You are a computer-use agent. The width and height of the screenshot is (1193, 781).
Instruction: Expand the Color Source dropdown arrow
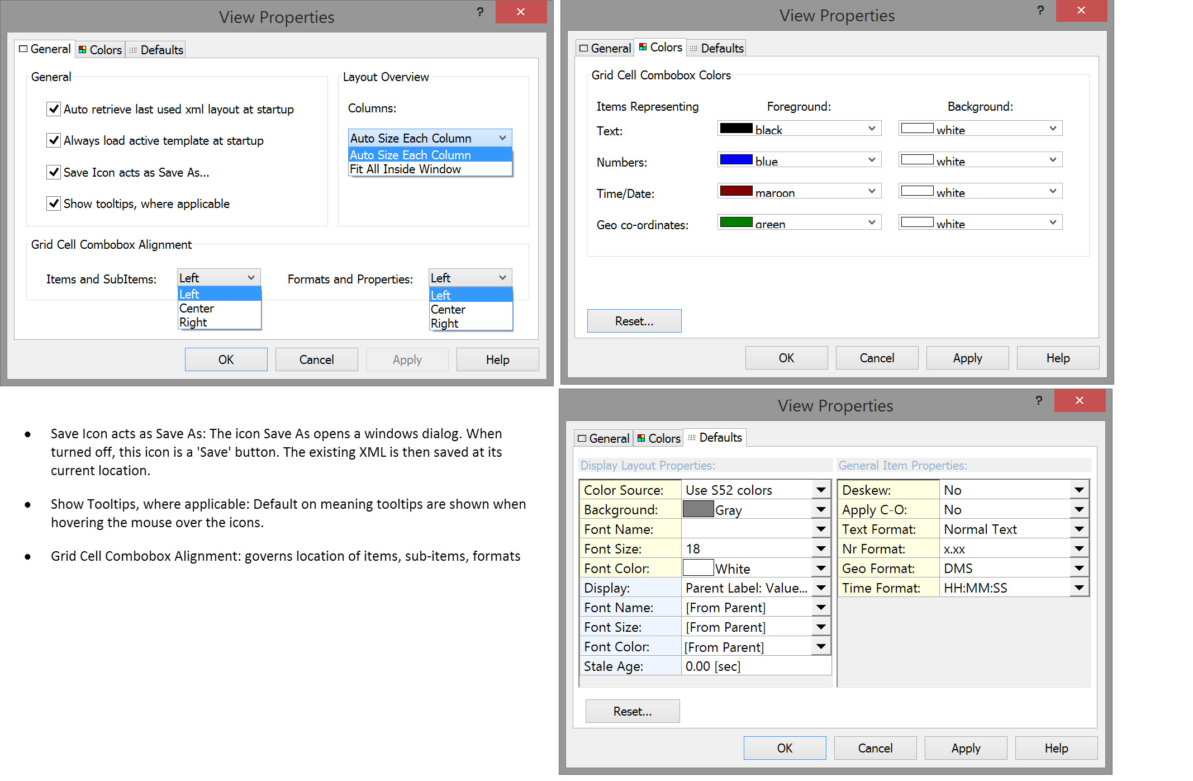[x=821, y=490]
